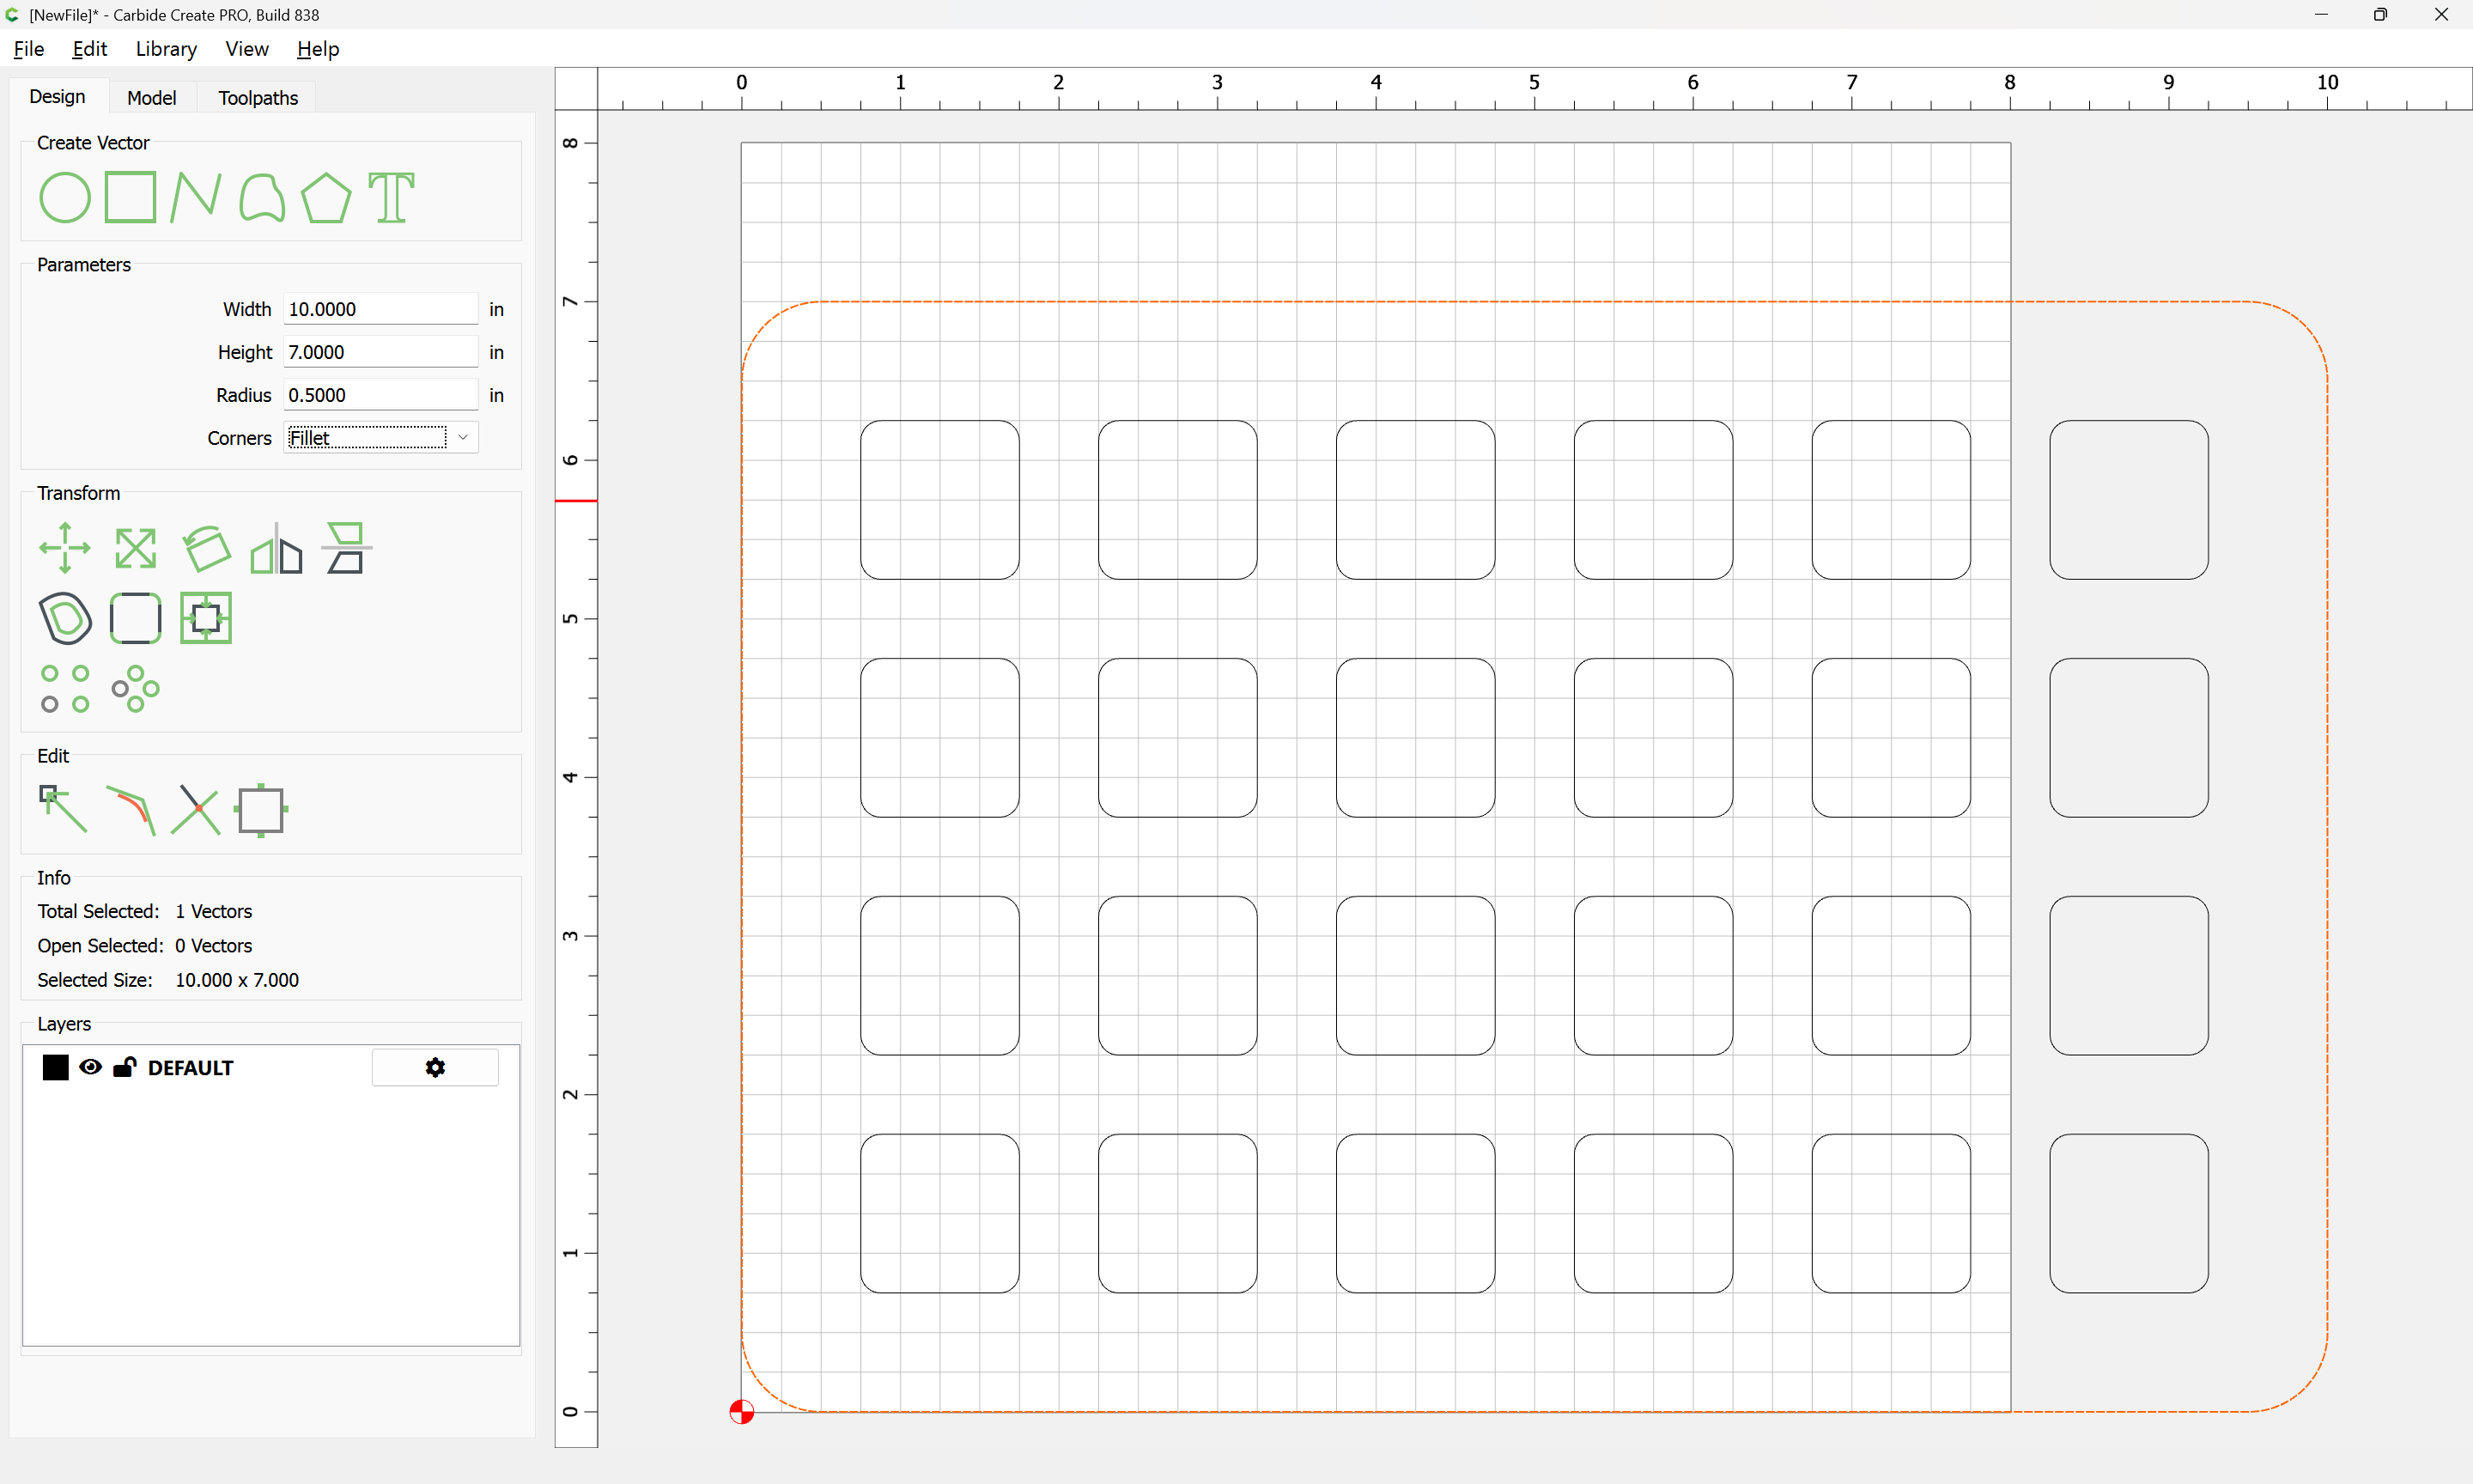Click the Offset Vectors icon
This screenshot has width=2473, height=1484.
click(65, 618)
